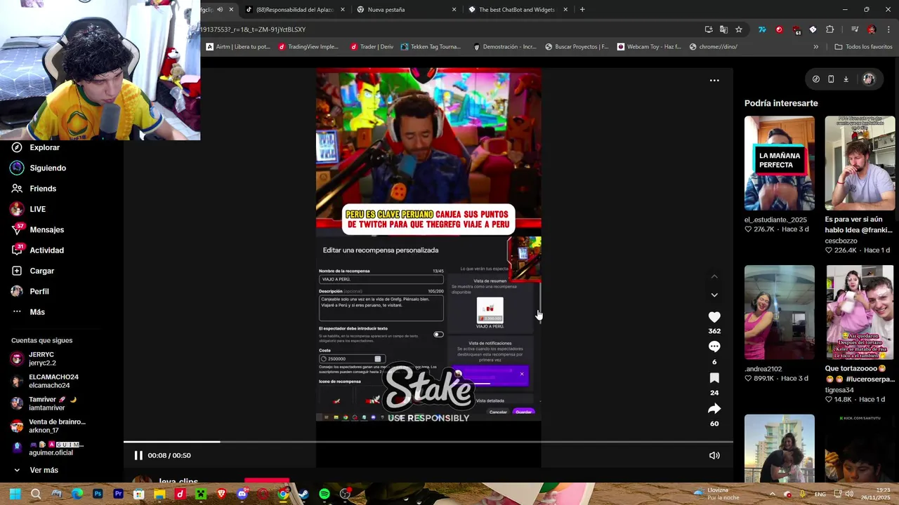This screenshot has width=899, height=505.
Task: Open Cargar to upload a video
Action: click(33, 271)
